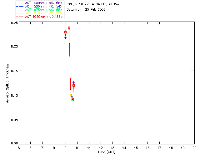Viewport: 200px width, 160px height.
Task: Click the PML station coordinates text
Action: [x=93, y=4]
